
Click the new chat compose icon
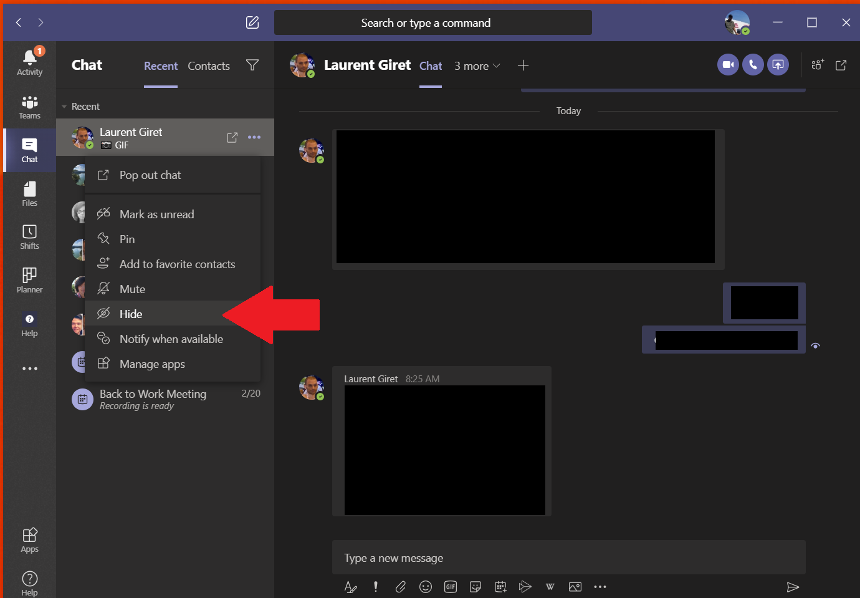pyautogui.click(x=252, y=22)
